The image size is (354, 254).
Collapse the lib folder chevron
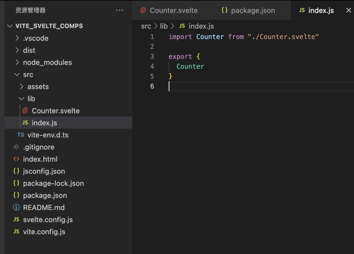point(21,98)
